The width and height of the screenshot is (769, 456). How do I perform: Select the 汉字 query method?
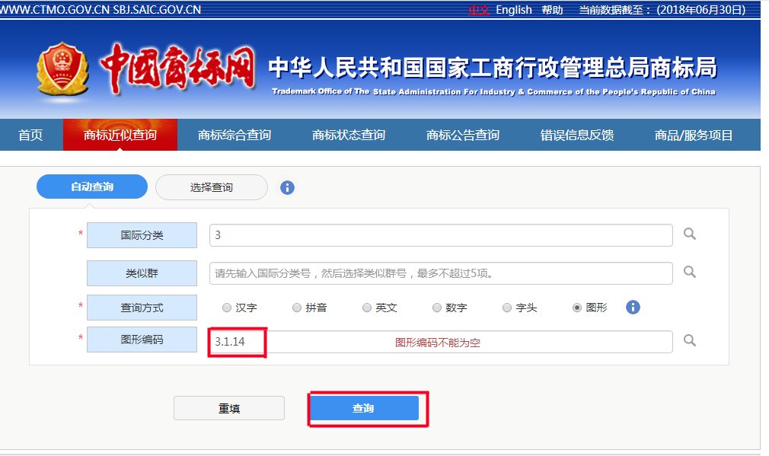[226, 308]
